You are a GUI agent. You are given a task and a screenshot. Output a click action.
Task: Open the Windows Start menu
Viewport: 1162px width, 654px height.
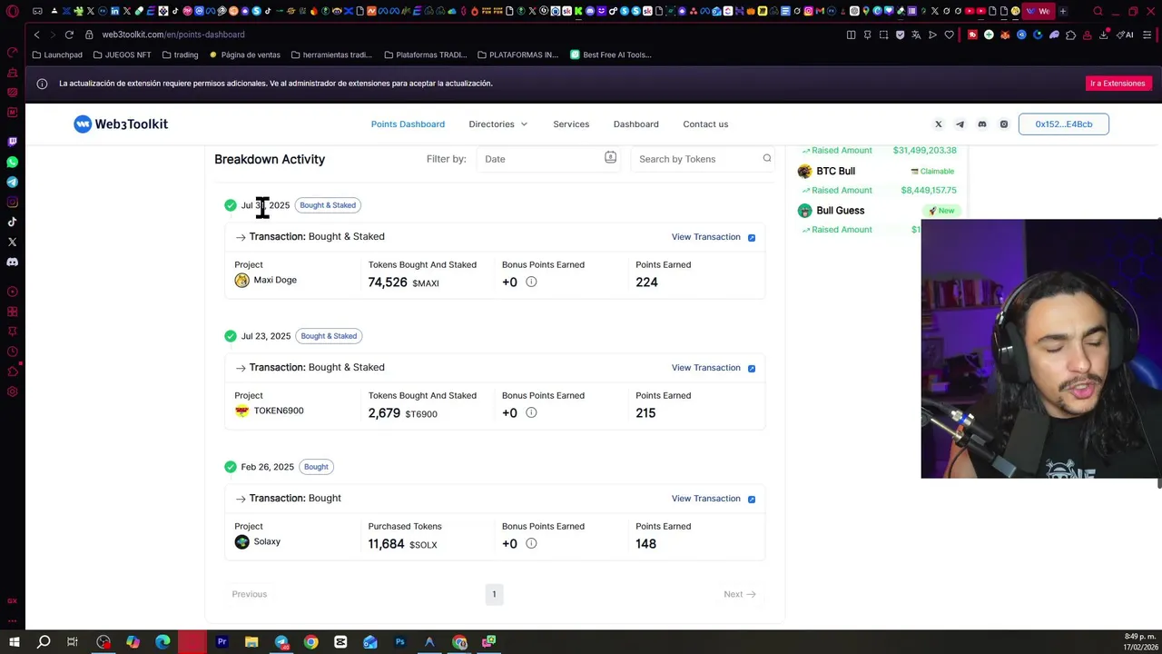tap(14, 642)
